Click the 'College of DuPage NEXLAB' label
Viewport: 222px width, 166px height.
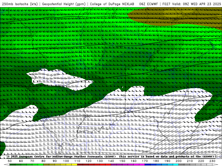click(112, 4)
